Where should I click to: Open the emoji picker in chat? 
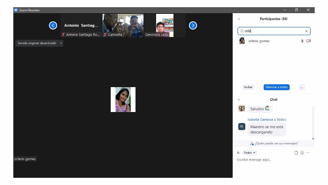tap(302, 152)
